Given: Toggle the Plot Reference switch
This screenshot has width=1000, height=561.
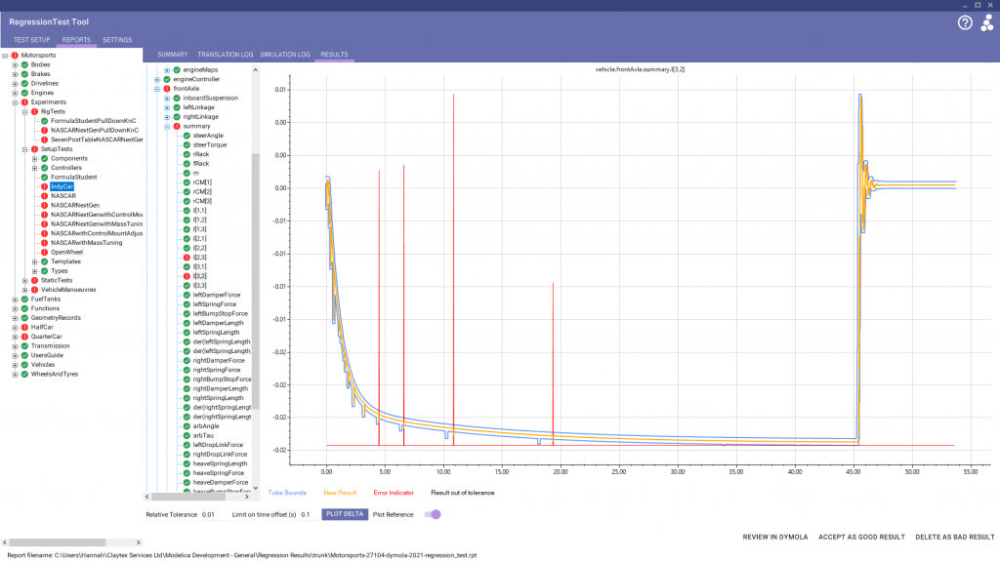Looking at the screenshot, I should 433,514.
